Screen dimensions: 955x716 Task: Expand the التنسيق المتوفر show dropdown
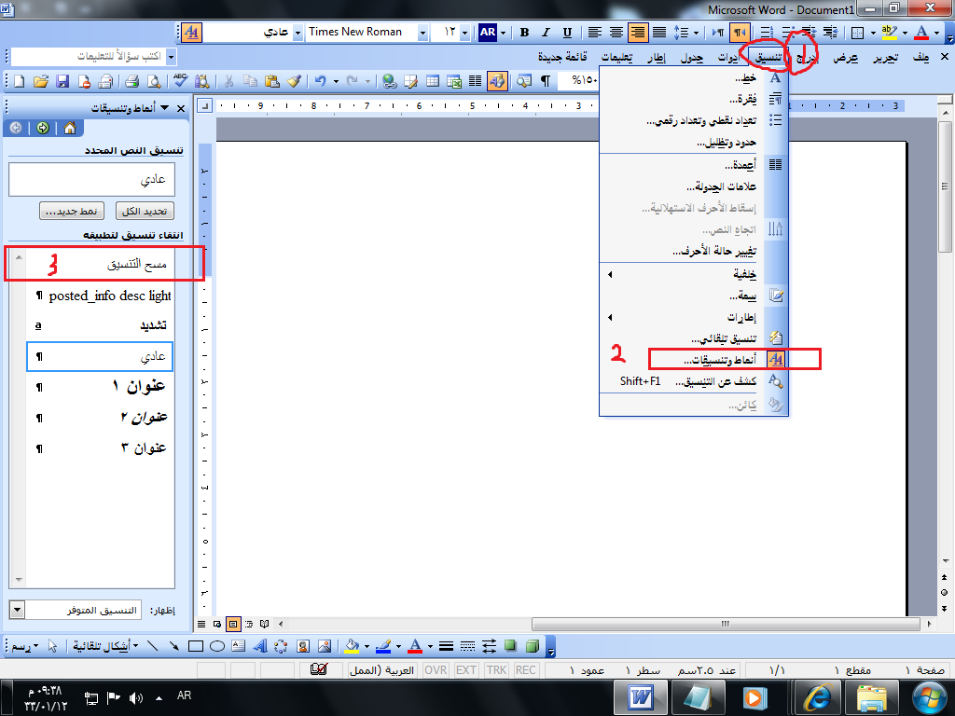point(17,610)
